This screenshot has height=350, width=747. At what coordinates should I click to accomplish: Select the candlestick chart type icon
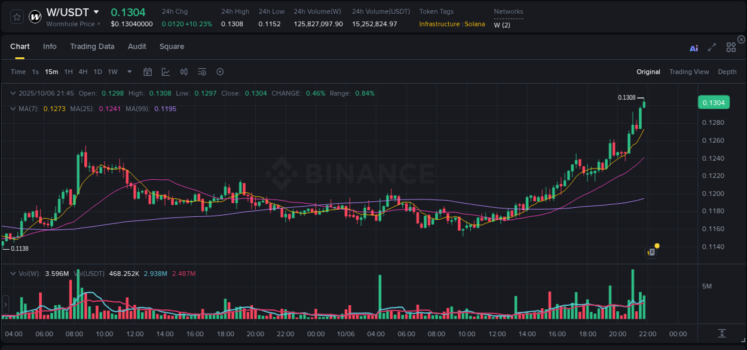pos(183,72)
